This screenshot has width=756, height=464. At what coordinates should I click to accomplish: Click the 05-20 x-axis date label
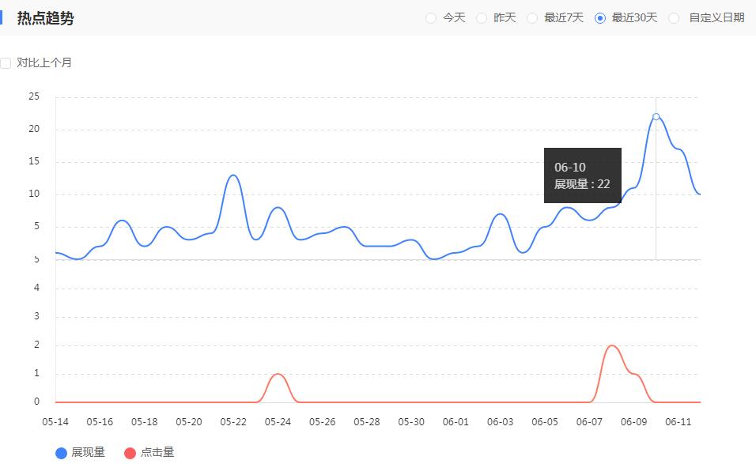point(189,422)
